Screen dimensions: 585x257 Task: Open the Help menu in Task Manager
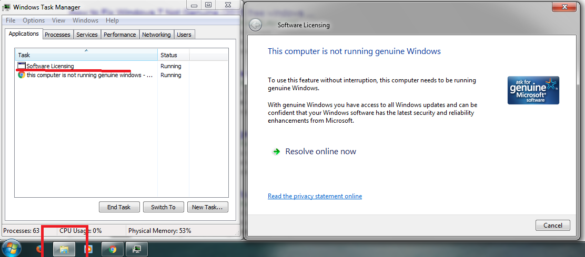pos(112,20)
